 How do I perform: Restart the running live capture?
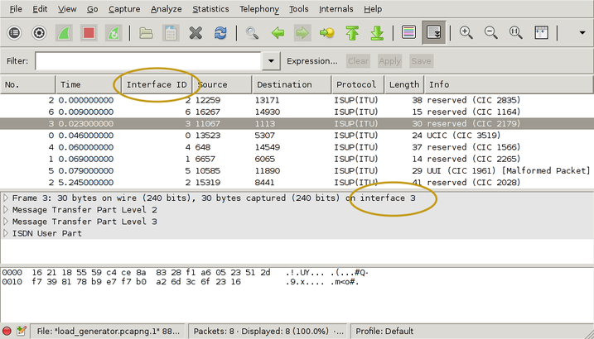pos(113,33)
